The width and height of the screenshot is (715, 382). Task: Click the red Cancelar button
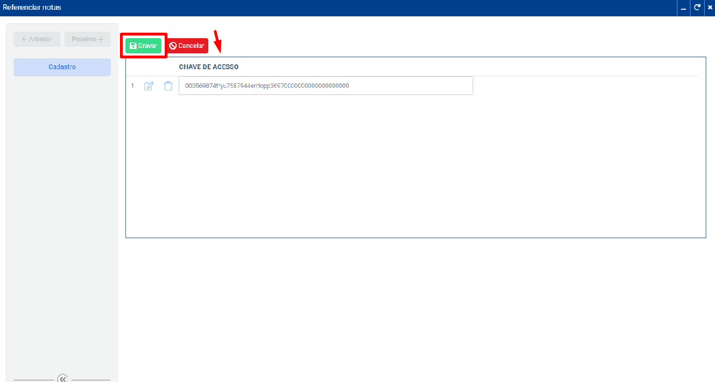187,46
